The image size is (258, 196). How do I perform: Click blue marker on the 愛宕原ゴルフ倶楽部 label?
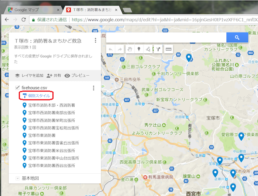click(x=241, y=136)
